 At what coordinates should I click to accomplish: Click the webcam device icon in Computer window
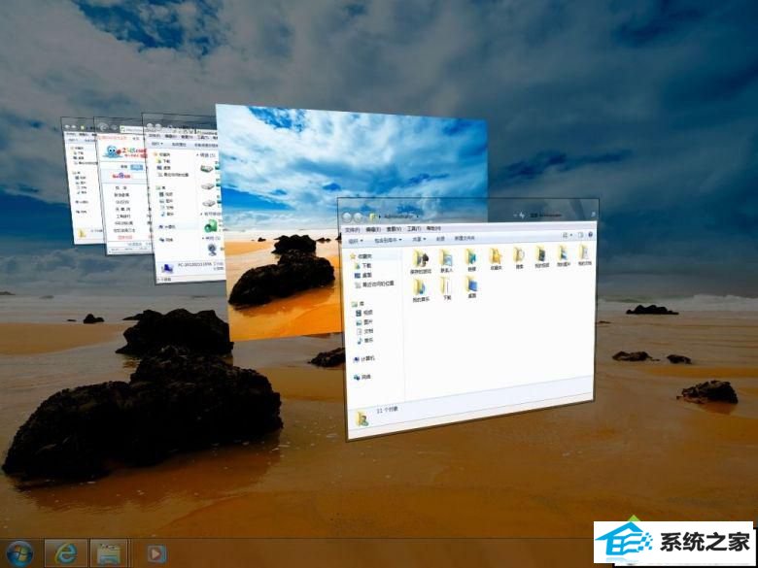[212, 250]
